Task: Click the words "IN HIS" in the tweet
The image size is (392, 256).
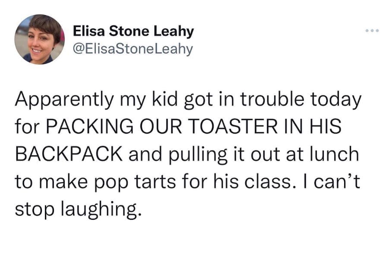Action: click(311, 128)
